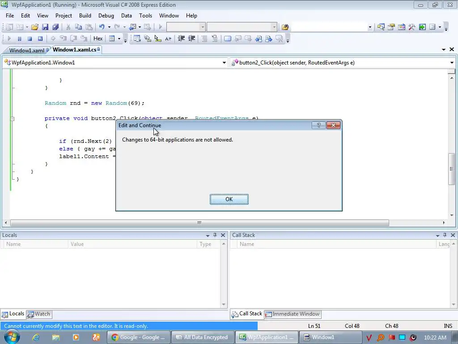Image resolution: width=458 pixels, height=344 pixels.
Task: Switch to the Window1.xaml tab
Action: 26,50
